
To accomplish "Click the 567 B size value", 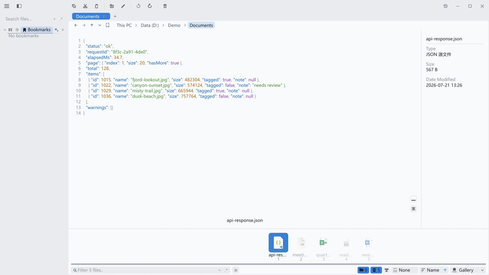I will pos(432,70).
